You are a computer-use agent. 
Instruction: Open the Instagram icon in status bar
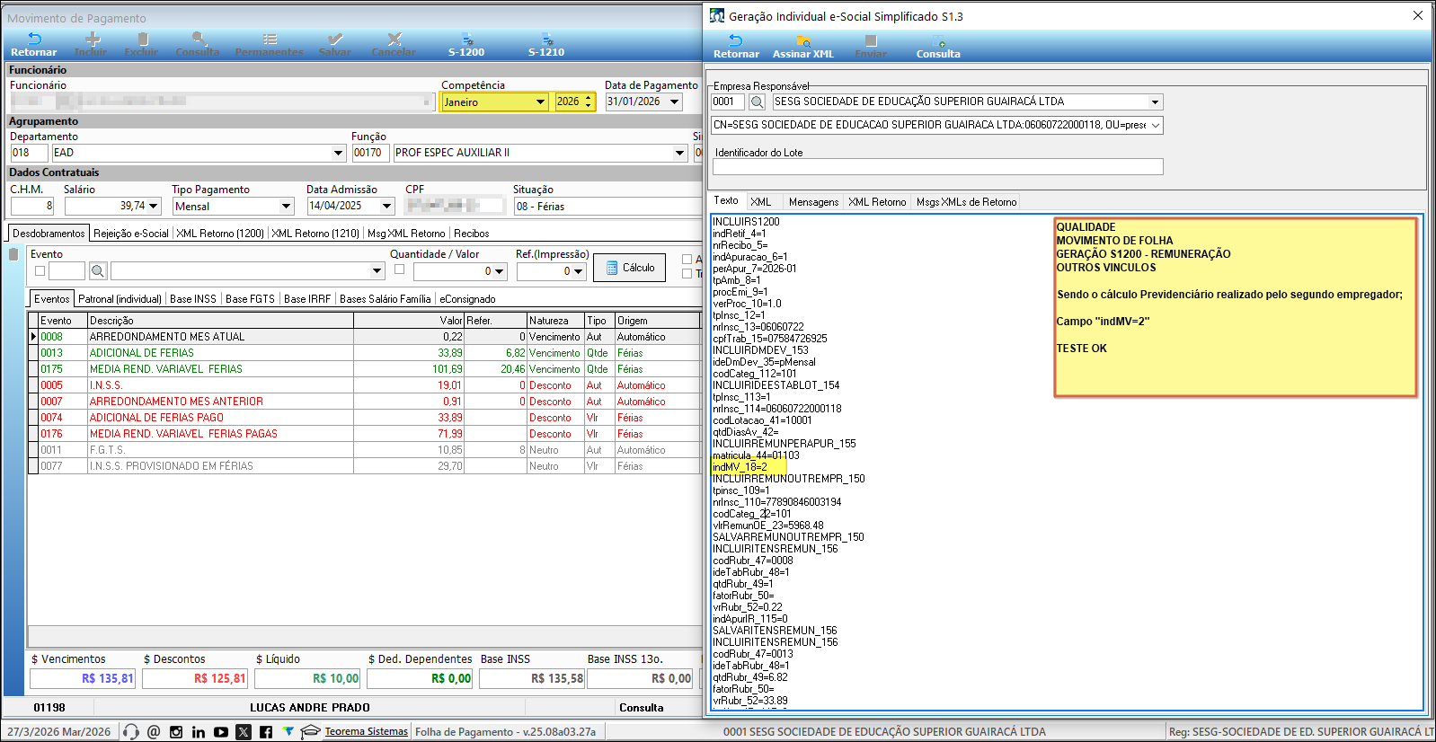point(176,732)
